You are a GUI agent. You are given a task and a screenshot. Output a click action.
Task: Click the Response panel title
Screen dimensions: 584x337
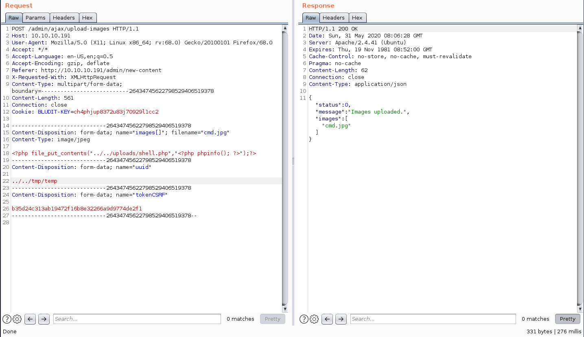pyautogui.click(x=318, y=6)
